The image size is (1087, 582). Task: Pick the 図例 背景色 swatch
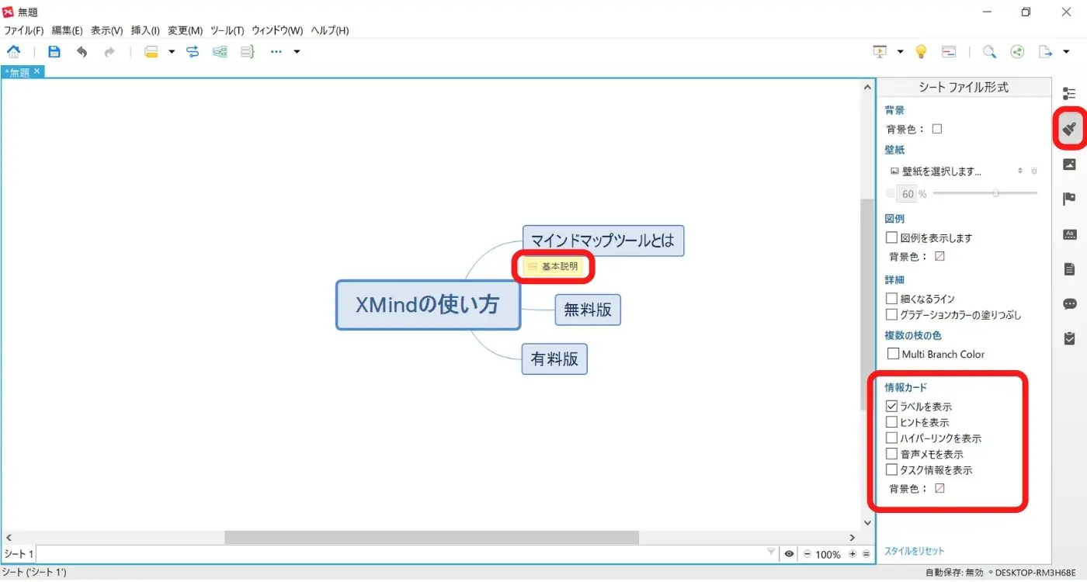(940, 256)
